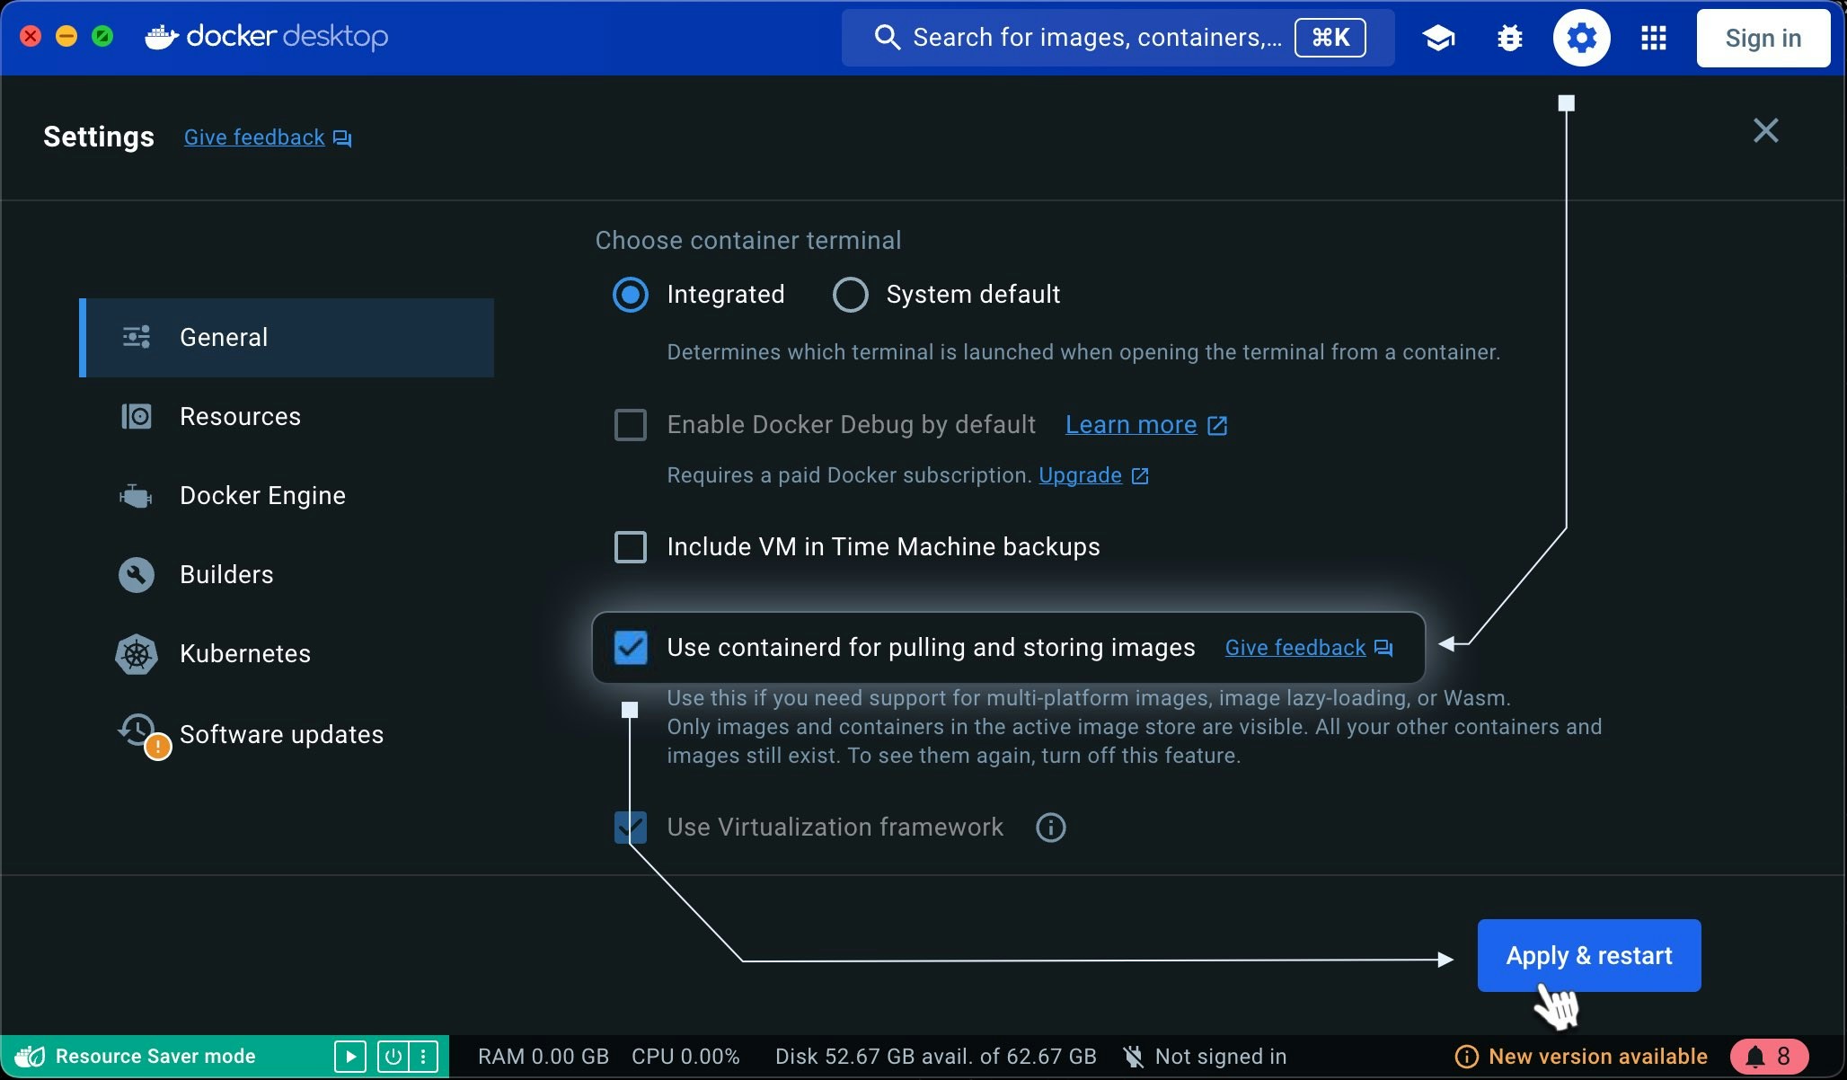Click the Apply & restart button
The width and height of the screenshot is (1847, 1080).
[x=1588, y=955]
